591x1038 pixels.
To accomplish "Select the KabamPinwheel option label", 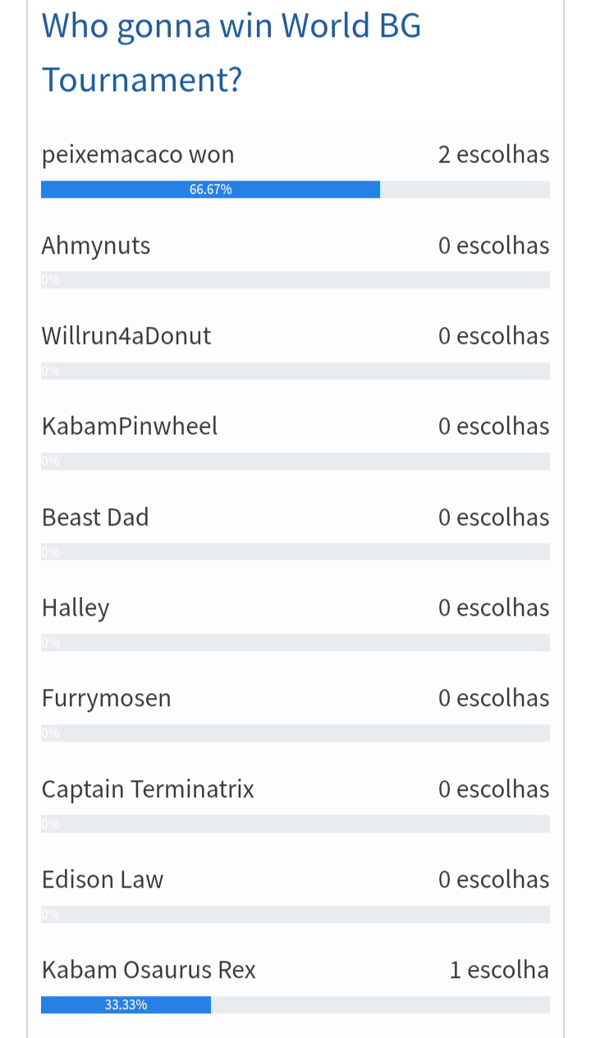I will pos(130,426).
